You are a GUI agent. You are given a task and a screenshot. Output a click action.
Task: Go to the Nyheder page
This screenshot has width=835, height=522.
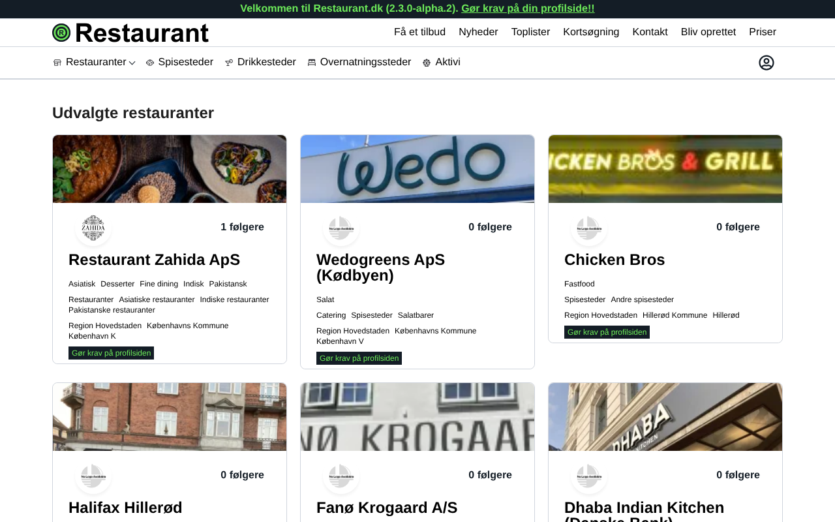point(478,32)
